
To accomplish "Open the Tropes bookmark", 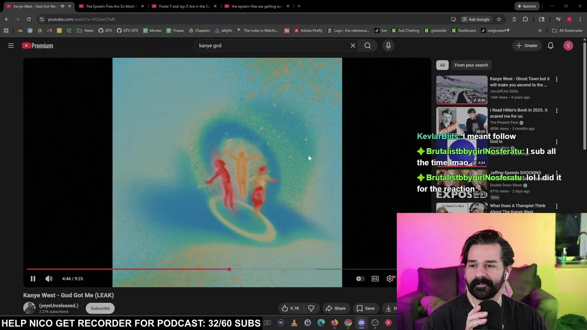I will pos(175,31).
